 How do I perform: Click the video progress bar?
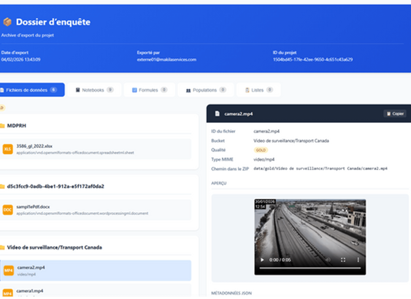click(310, 268)
